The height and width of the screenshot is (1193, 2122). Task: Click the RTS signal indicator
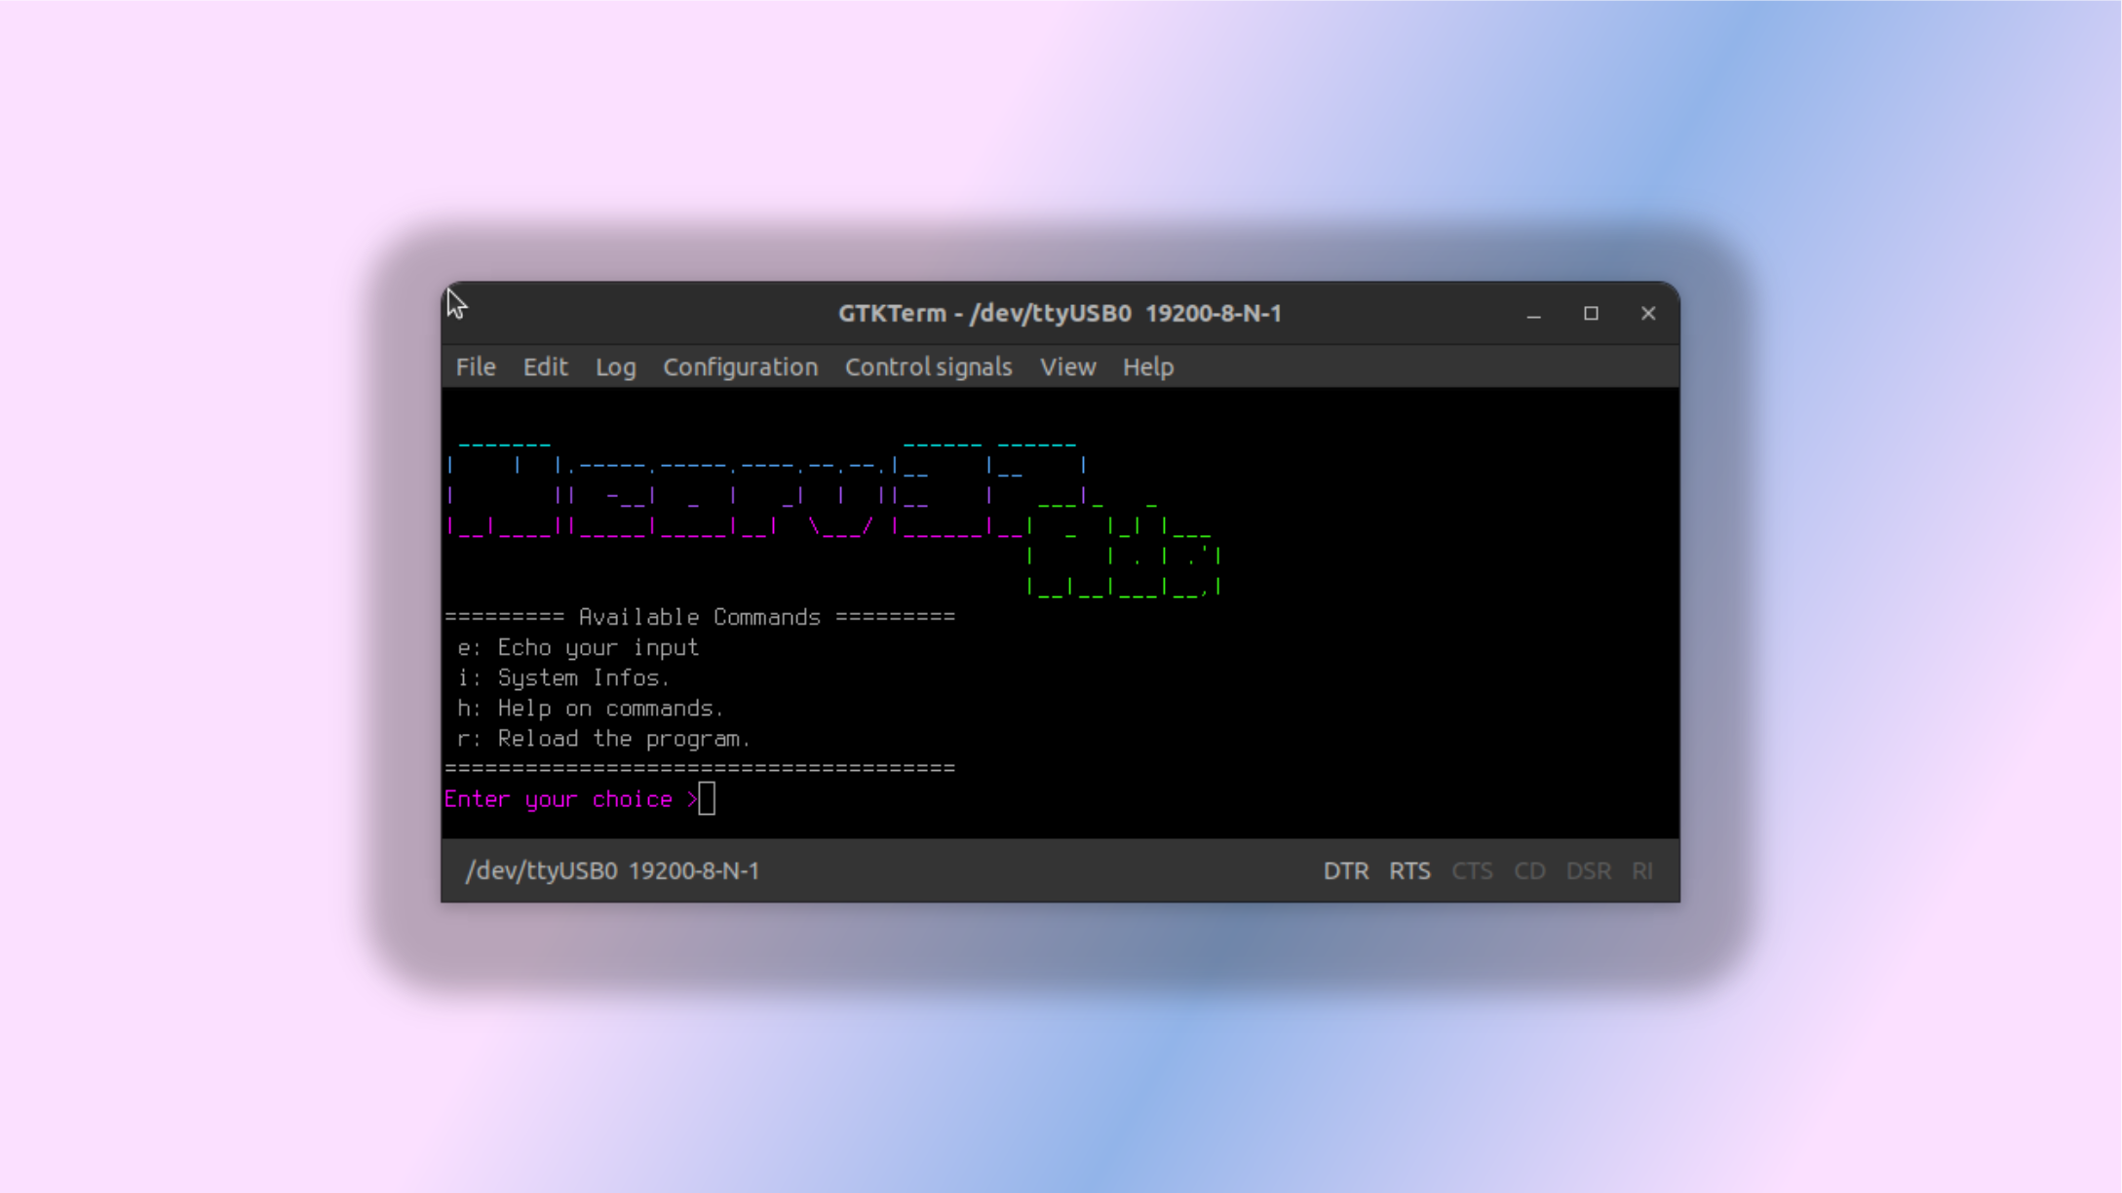[x=1409, y=870]
